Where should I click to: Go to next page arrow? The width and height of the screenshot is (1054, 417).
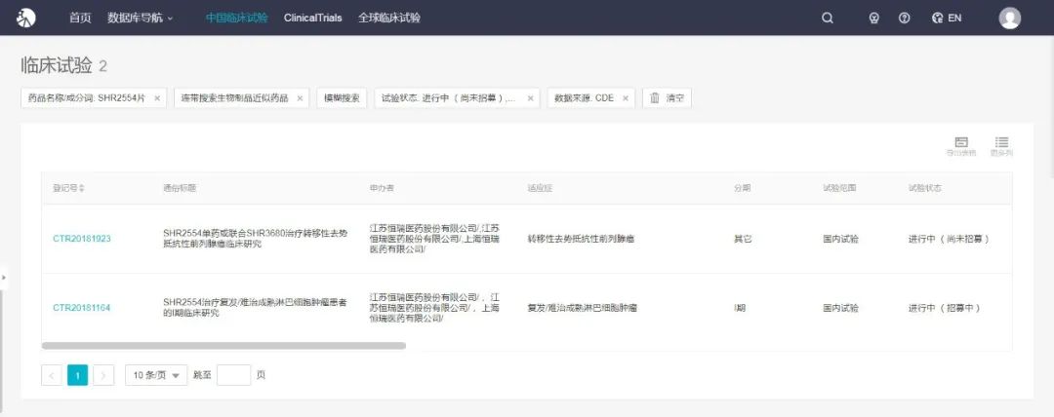pos(103,375)
